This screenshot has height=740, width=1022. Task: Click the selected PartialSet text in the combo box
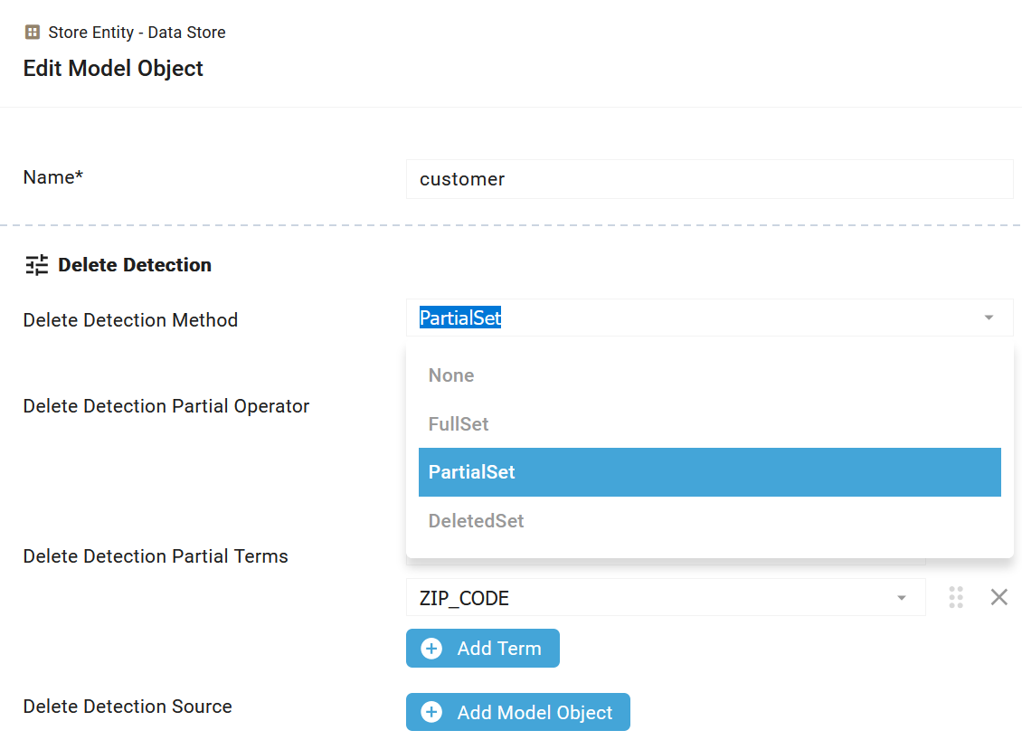[460, 318]
